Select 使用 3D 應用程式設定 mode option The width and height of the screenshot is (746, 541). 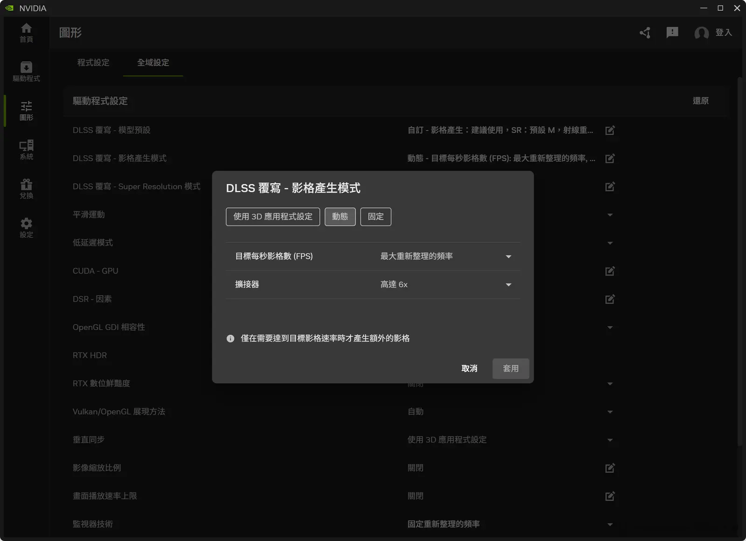click(273, 217)
